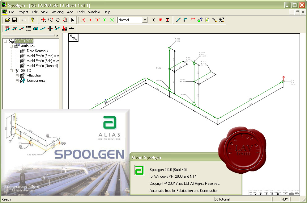The image size is (307, 203).
Task: Open the Tools menu
Action: pyautogui.click(x=81, y=12)
